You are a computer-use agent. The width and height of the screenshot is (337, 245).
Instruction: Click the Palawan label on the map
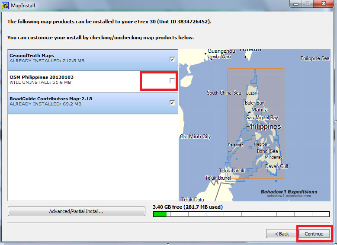[236, 145]
